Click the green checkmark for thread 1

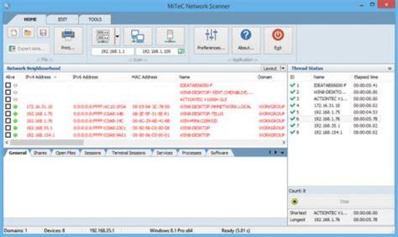point(292,85)
